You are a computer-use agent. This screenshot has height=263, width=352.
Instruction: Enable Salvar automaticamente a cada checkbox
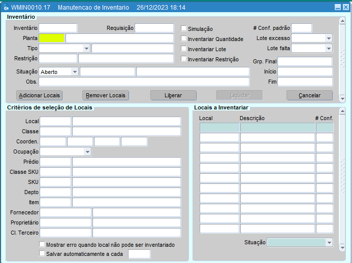pos(42,253)
